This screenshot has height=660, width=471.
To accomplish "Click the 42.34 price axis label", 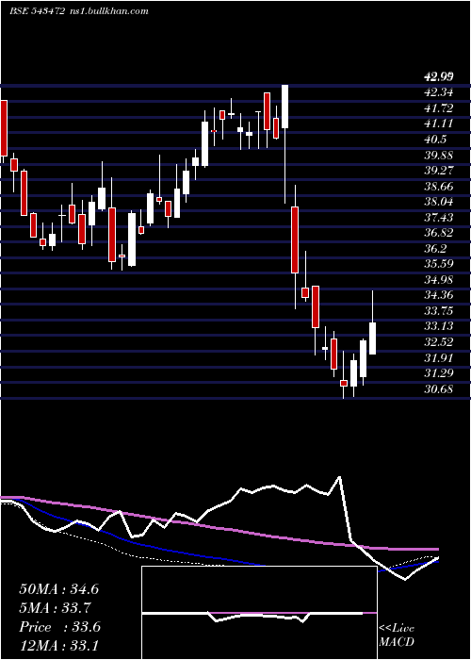I will coord(438,93).
